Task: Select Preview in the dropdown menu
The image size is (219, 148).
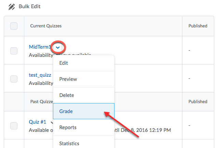Action: pyautogui.click(x=84, y=79)
